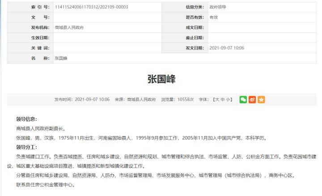Set font size to 大 (large)
This screenshot has width=322, height=196.
217,100
